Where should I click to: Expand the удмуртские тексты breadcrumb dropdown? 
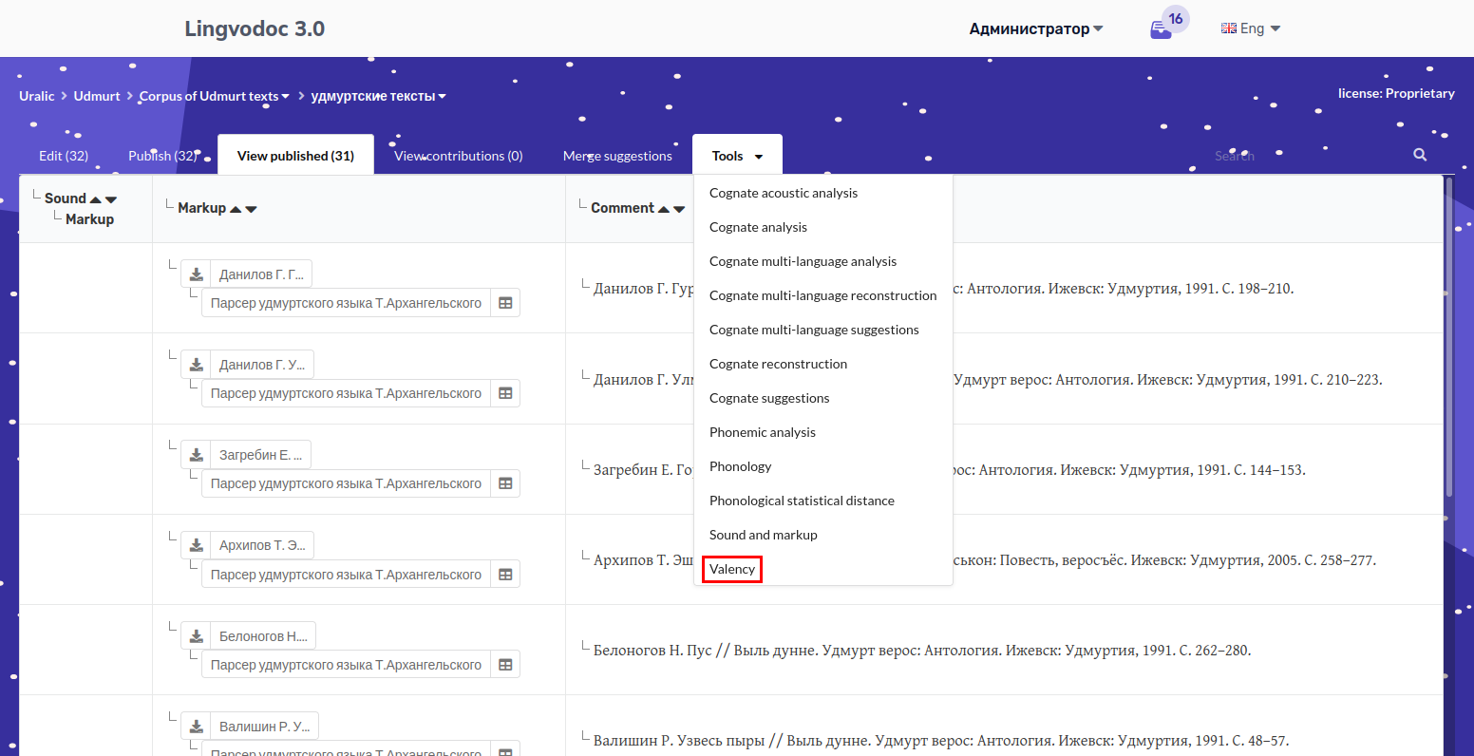(x=379, y=96)
